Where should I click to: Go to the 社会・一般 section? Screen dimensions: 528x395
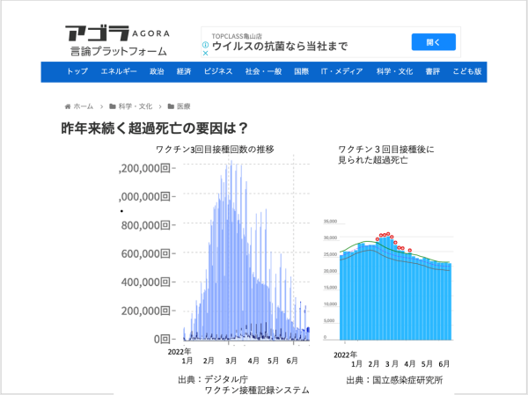coord(263,71)
